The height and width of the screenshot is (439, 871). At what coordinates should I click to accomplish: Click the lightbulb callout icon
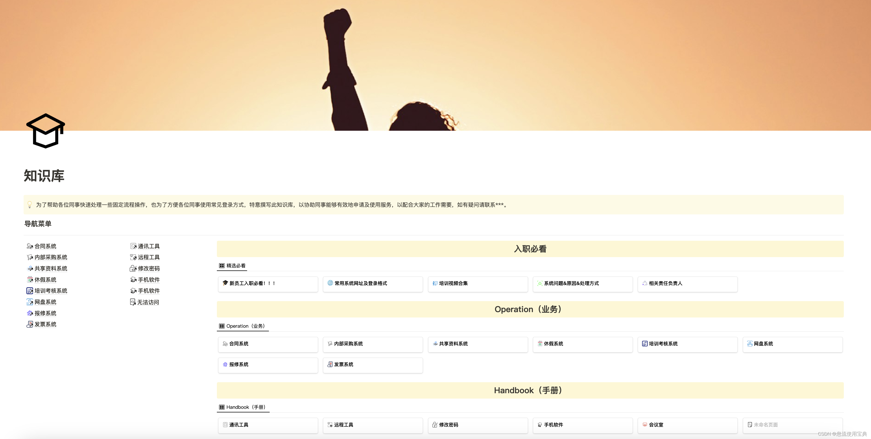tap(30, 205)
